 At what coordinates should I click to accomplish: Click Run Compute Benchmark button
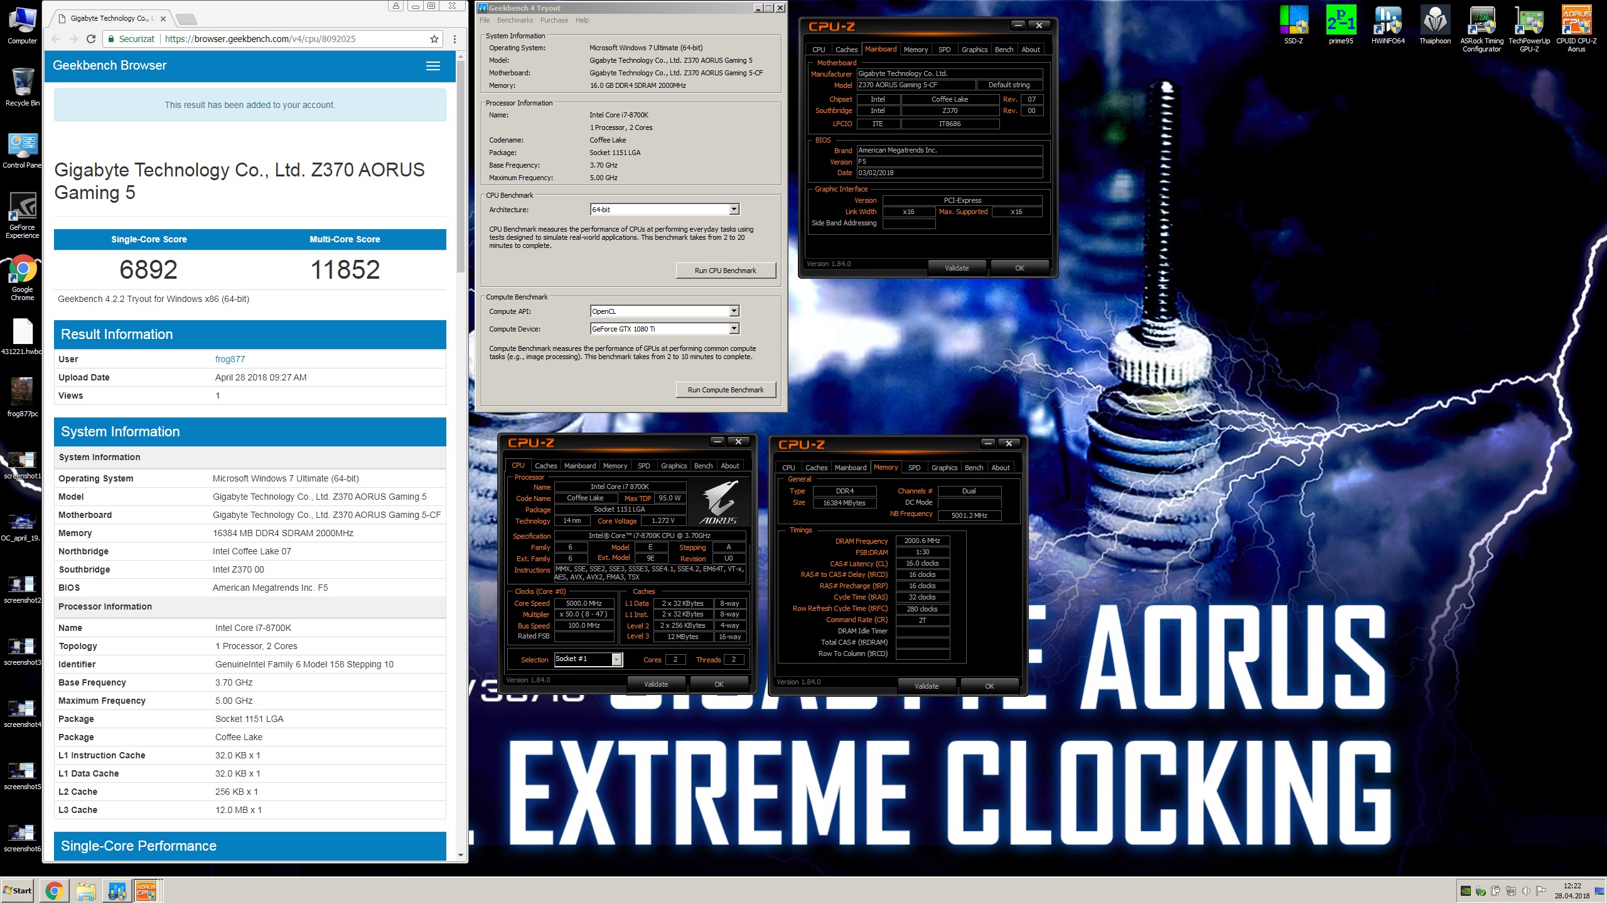point(726,390)
